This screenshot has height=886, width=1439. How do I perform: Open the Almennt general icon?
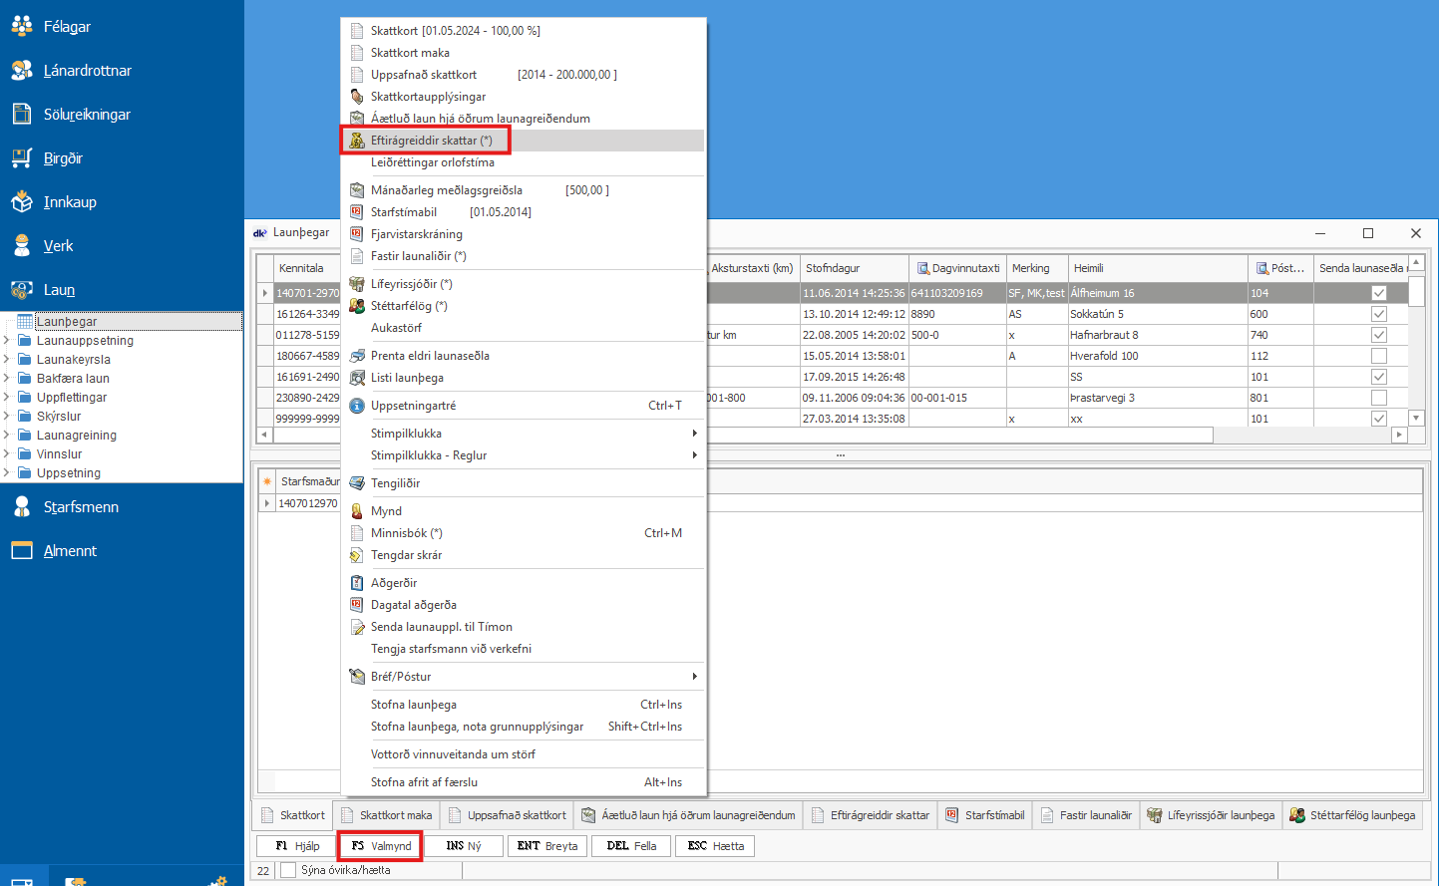(x=22, y=551)
